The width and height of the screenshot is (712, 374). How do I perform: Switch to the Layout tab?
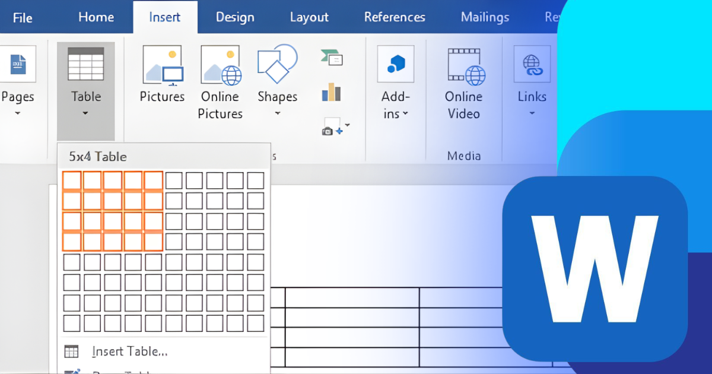pos(309,17)
